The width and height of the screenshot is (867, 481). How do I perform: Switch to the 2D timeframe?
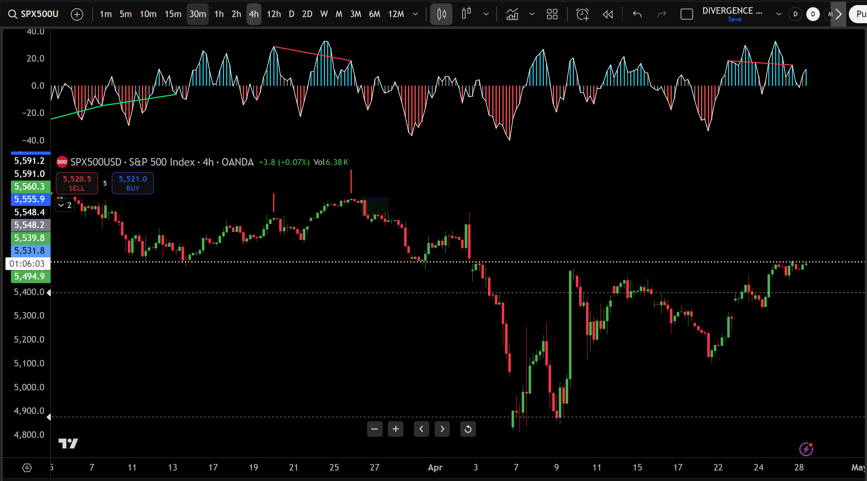click(x=307, y=14)
